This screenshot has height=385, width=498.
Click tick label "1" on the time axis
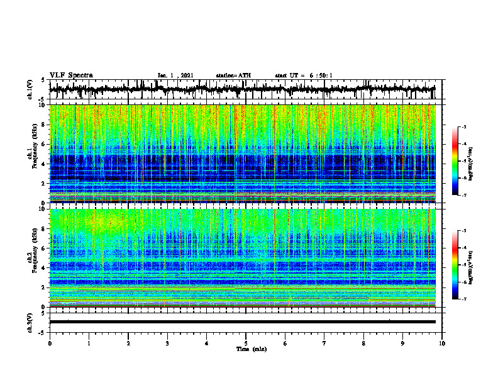tap(89, 343)
